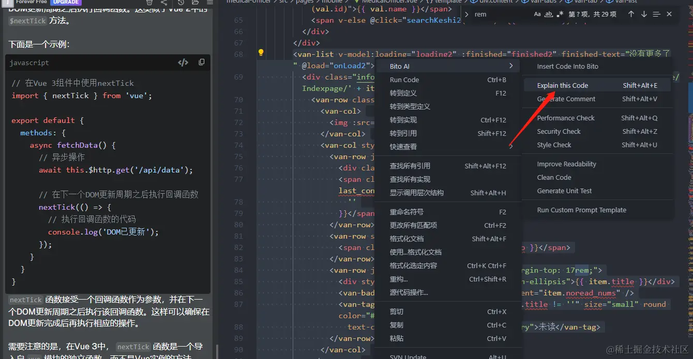Click 'nextTick(() => {' code line
The height and width of the screenshot is (359, 693).
click(75, 207)
